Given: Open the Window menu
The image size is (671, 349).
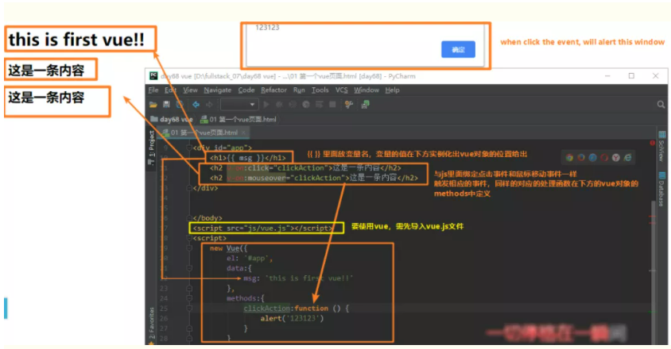Looking at the screenshot, I should tap(367, 90).
